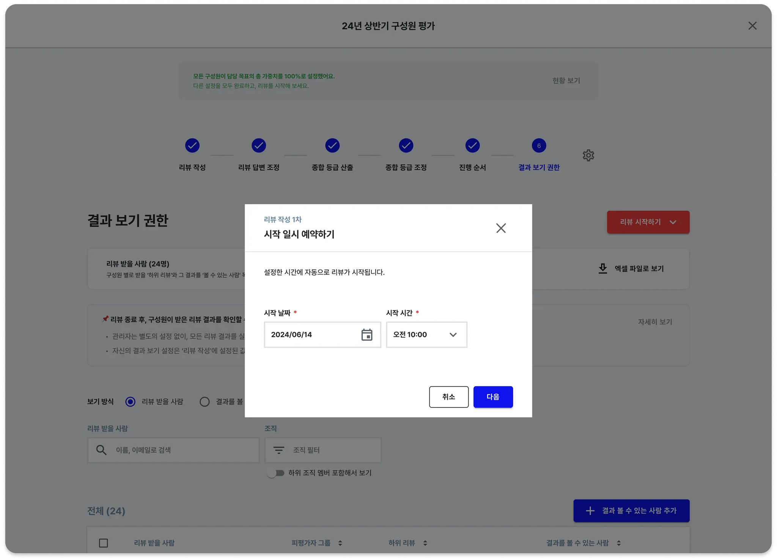777x560 pixels.
Task: Click the 이름, 이메일로 검색 search field
Action: tap(173, 450)
